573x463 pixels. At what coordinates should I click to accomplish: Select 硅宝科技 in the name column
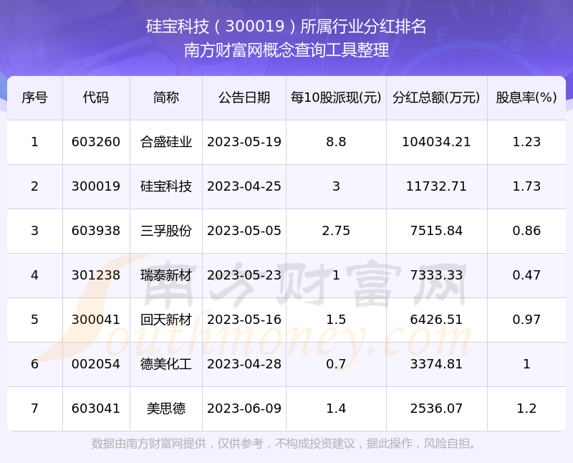(166, 186)
